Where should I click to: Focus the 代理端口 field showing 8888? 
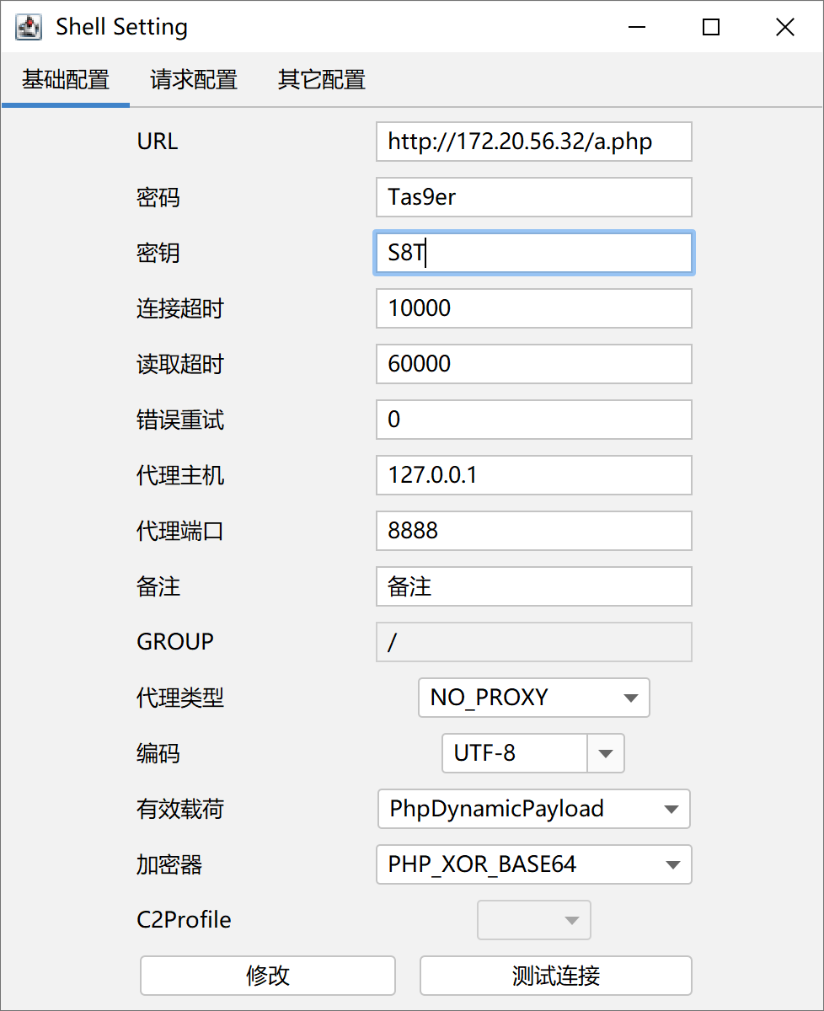(x=533, y=531)
